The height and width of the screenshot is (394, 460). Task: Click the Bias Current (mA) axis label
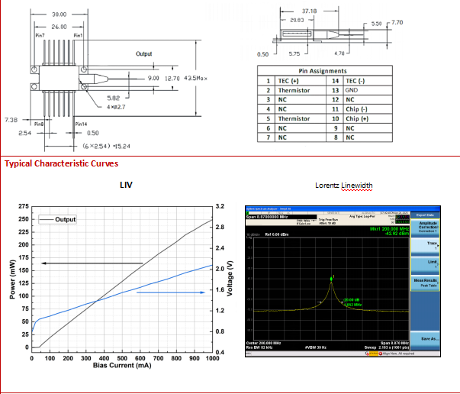tap(122, 366)
